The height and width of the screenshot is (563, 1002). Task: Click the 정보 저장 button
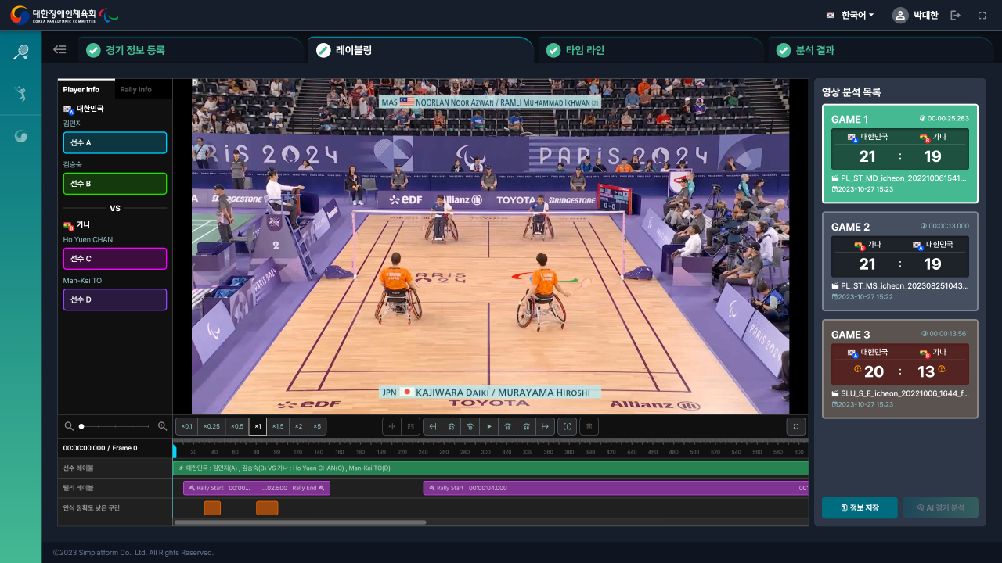coord(860,507)
